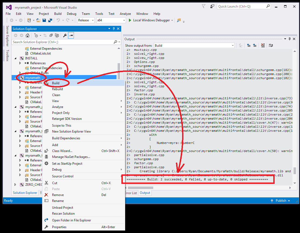
Task: Click the notifications flag icon in title bar
Action: click(x=204, y=6)
